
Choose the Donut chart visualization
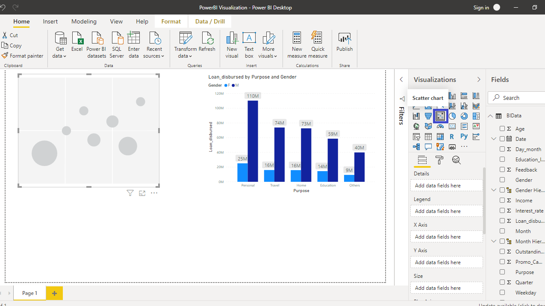[464, 116]
